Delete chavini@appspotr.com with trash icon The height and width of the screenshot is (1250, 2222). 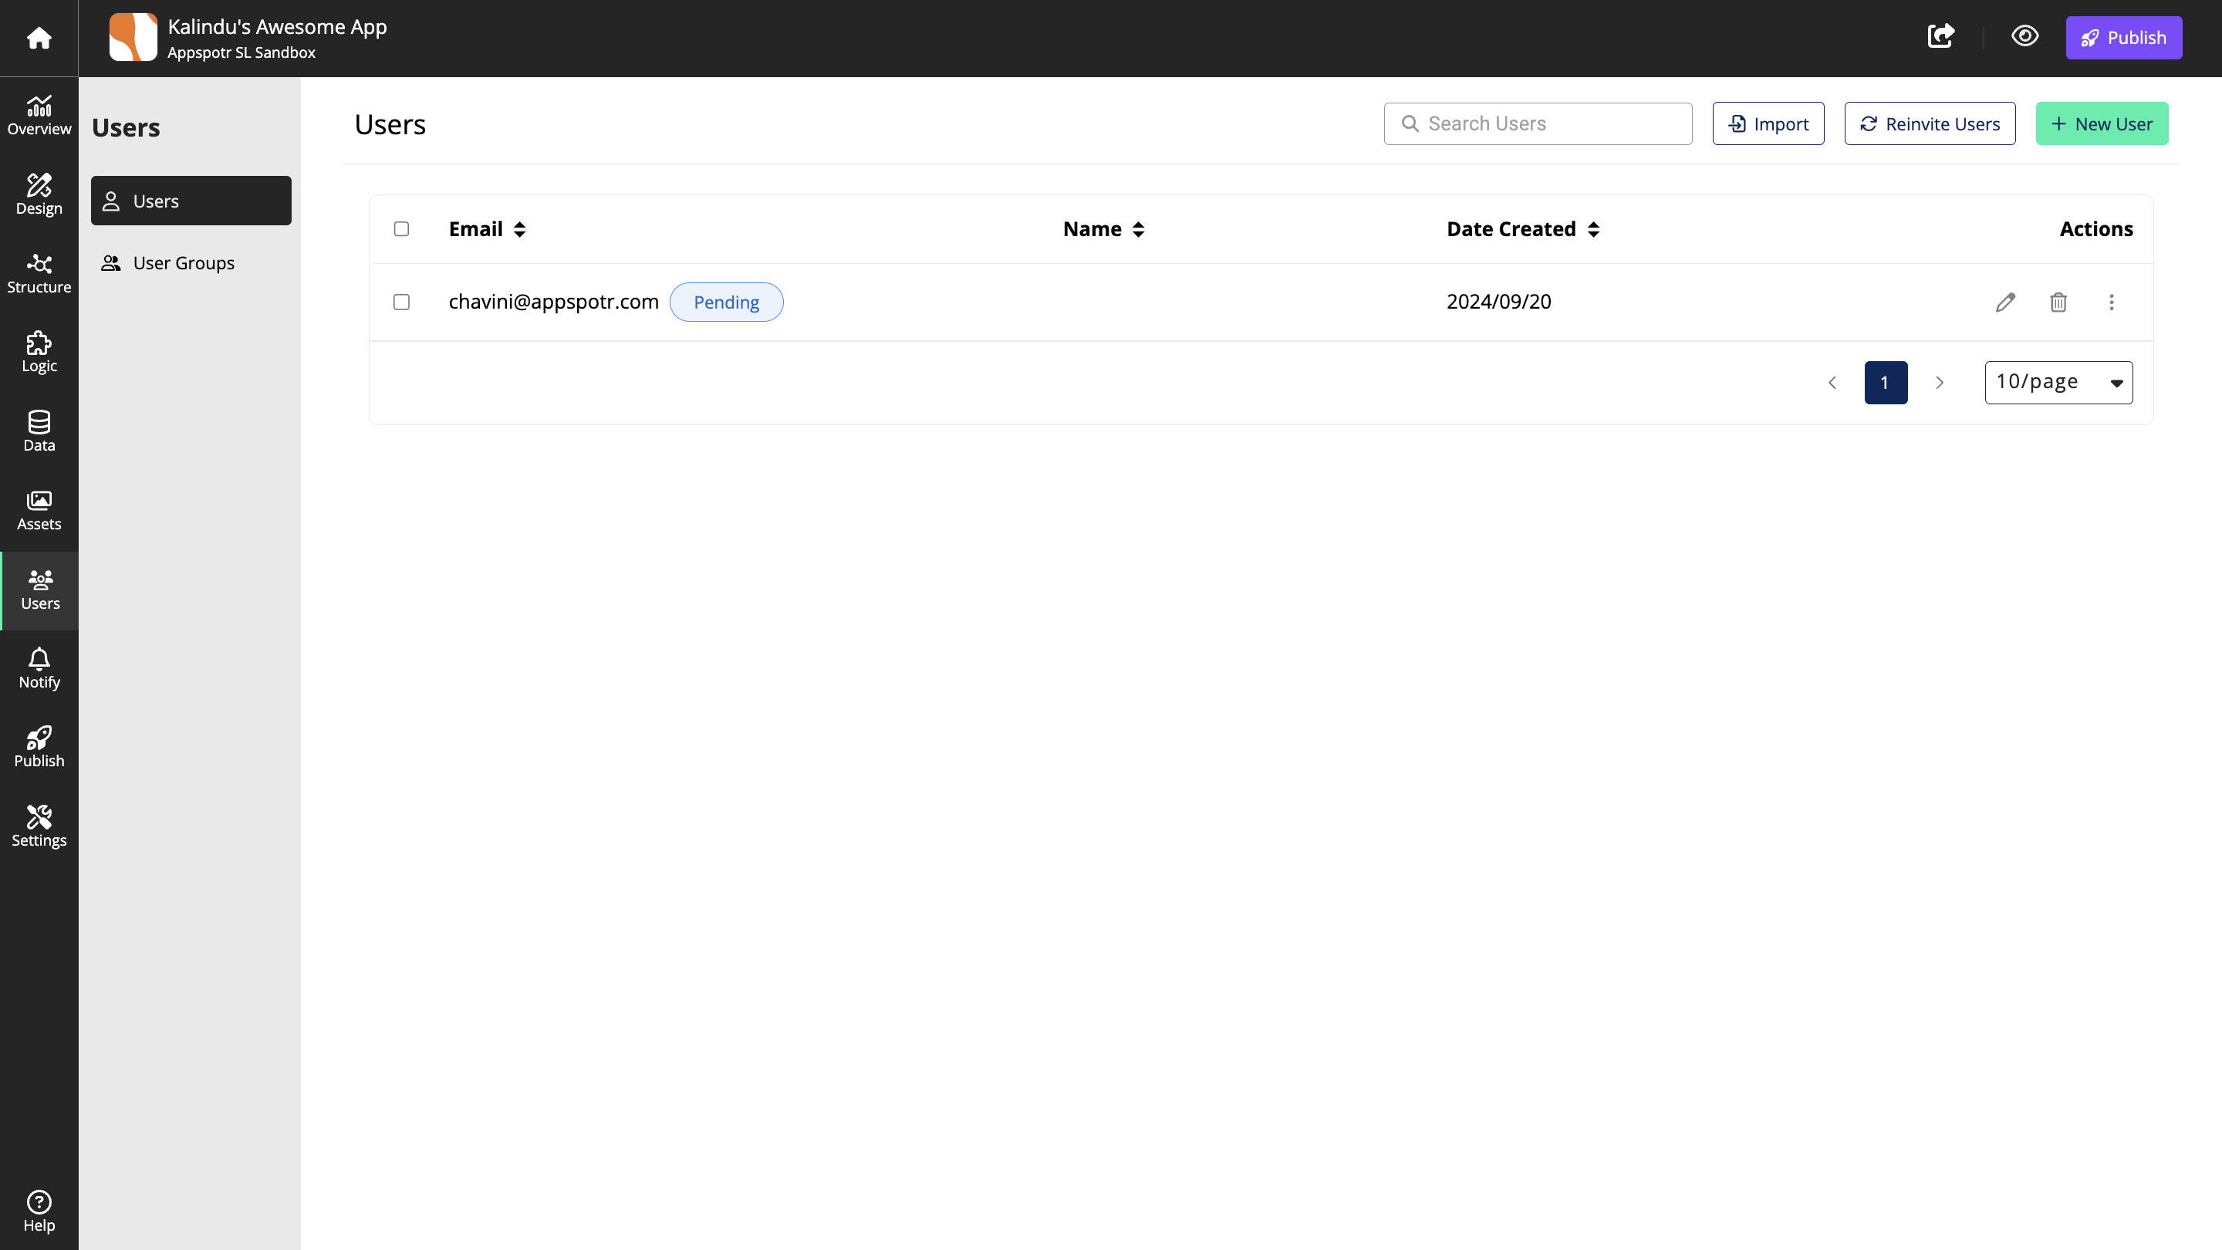pyautogui.click(x=2058, y=302)
